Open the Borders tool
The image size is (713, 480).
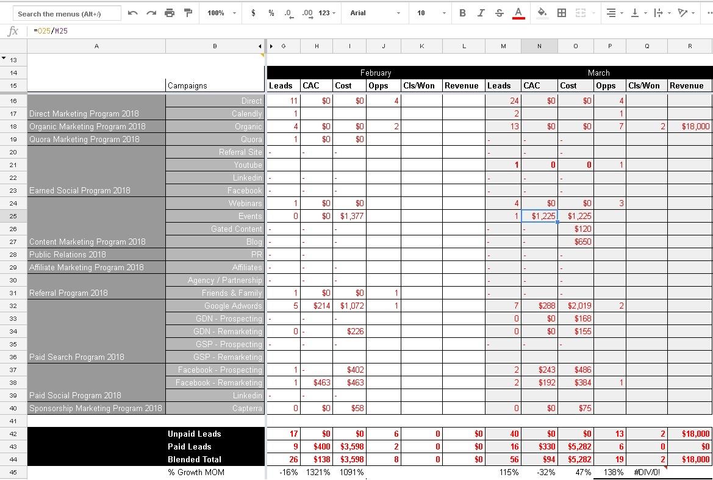[562, 13]
